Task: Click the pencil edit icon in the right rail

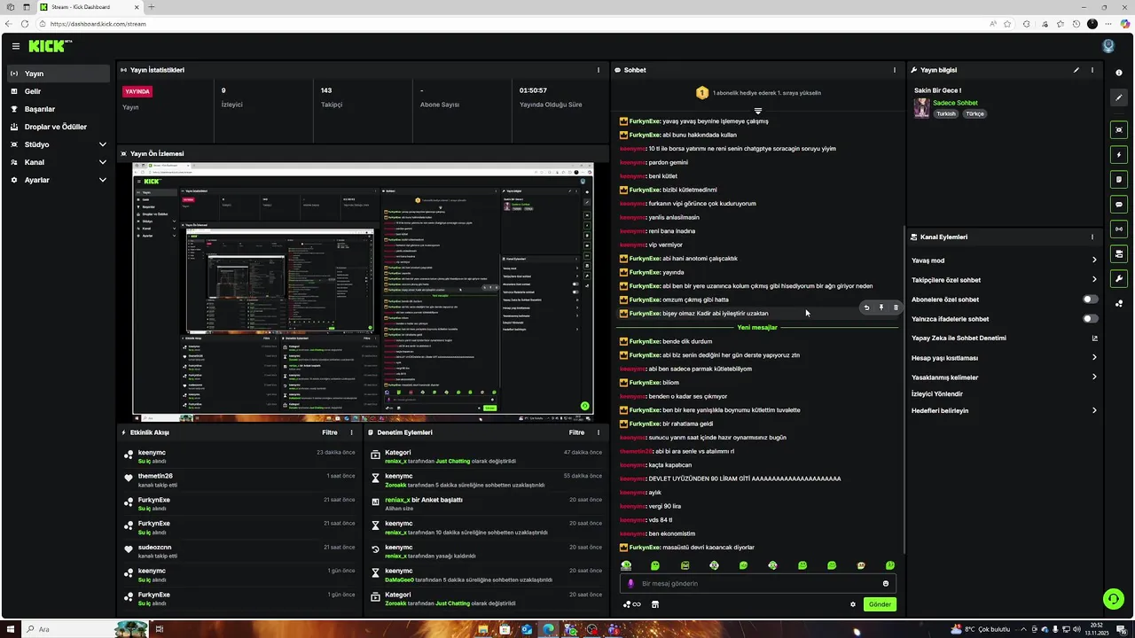Action: point(1119,98)
